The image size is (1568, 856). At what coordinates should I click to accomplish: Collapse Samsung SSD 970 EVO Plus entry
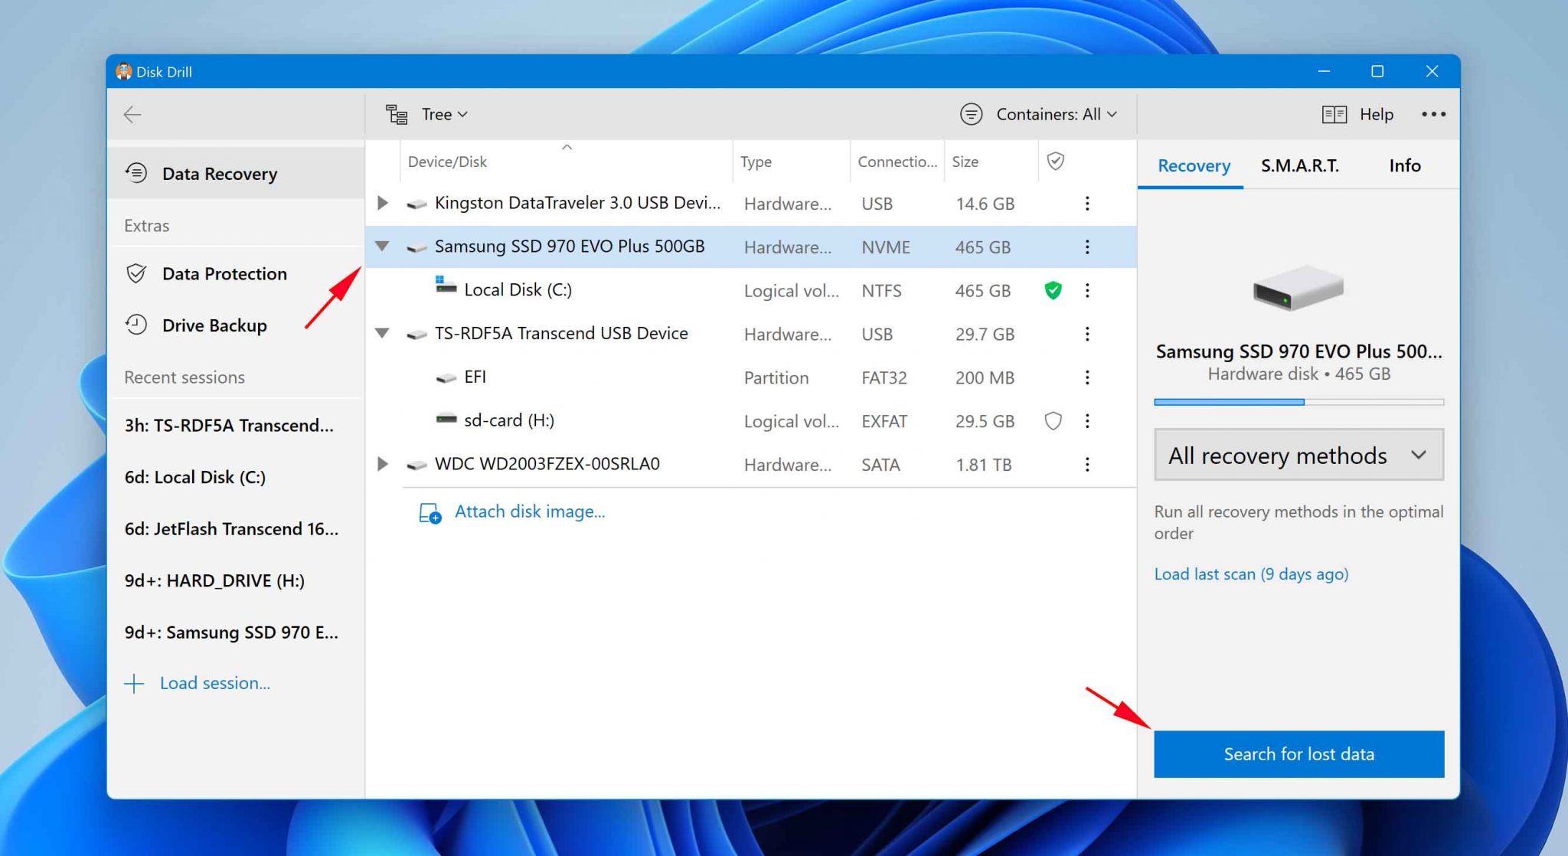pos(383,247)
